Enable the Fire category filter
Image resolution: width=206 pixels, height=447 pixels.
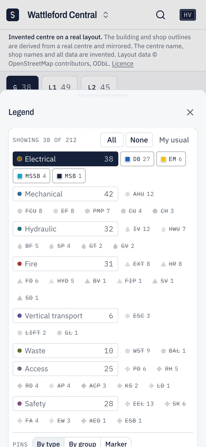[x=65, y=264]
